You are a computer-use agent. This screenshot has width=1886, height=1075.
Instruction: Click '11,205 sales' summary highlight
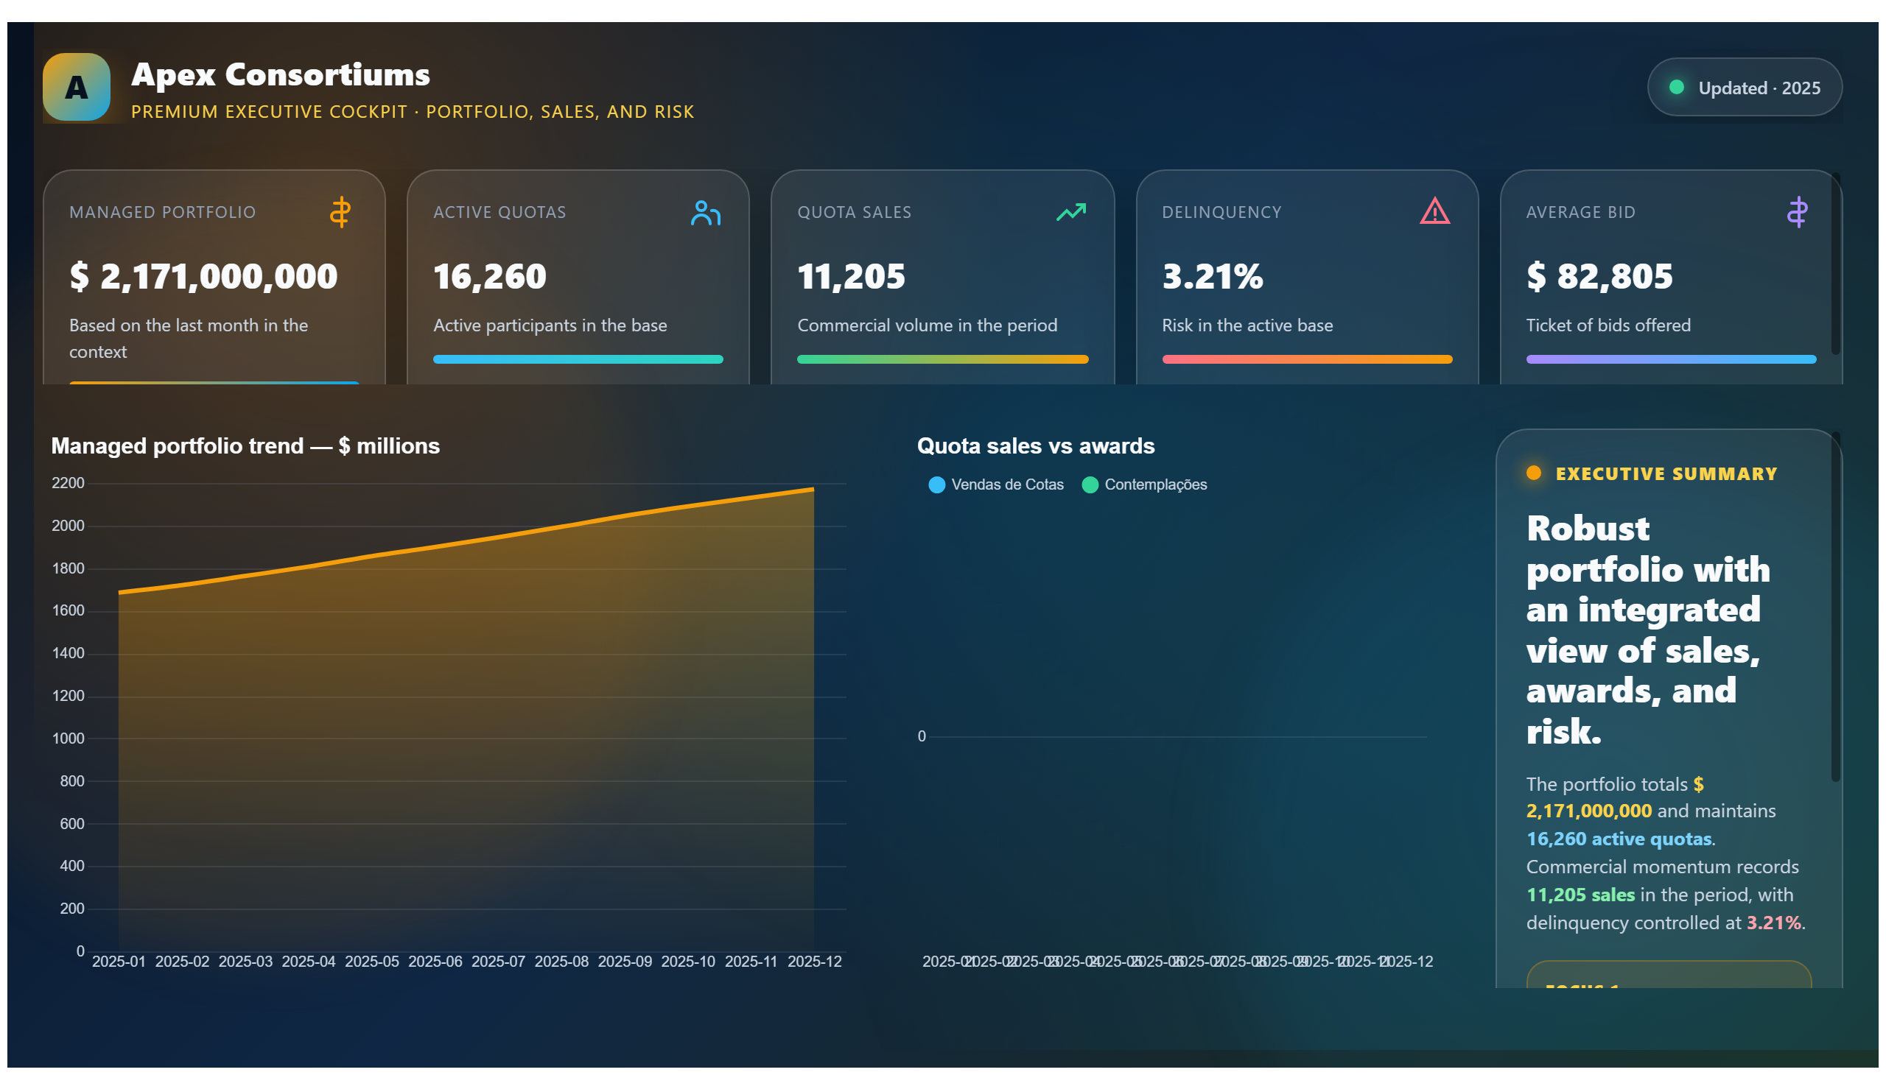pos(1580,895)
